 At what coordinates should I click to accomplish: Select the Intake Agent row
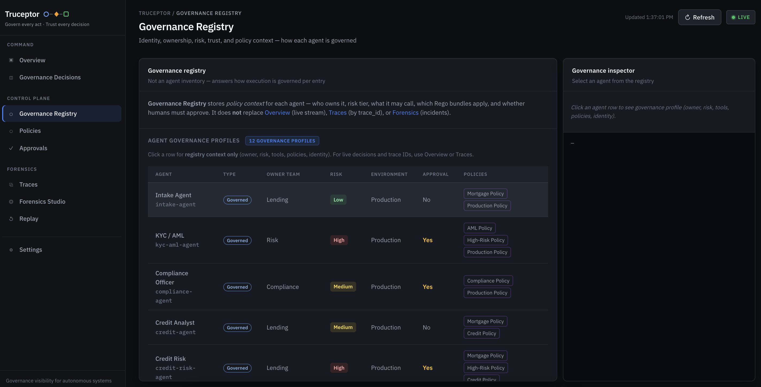(348, 200)
